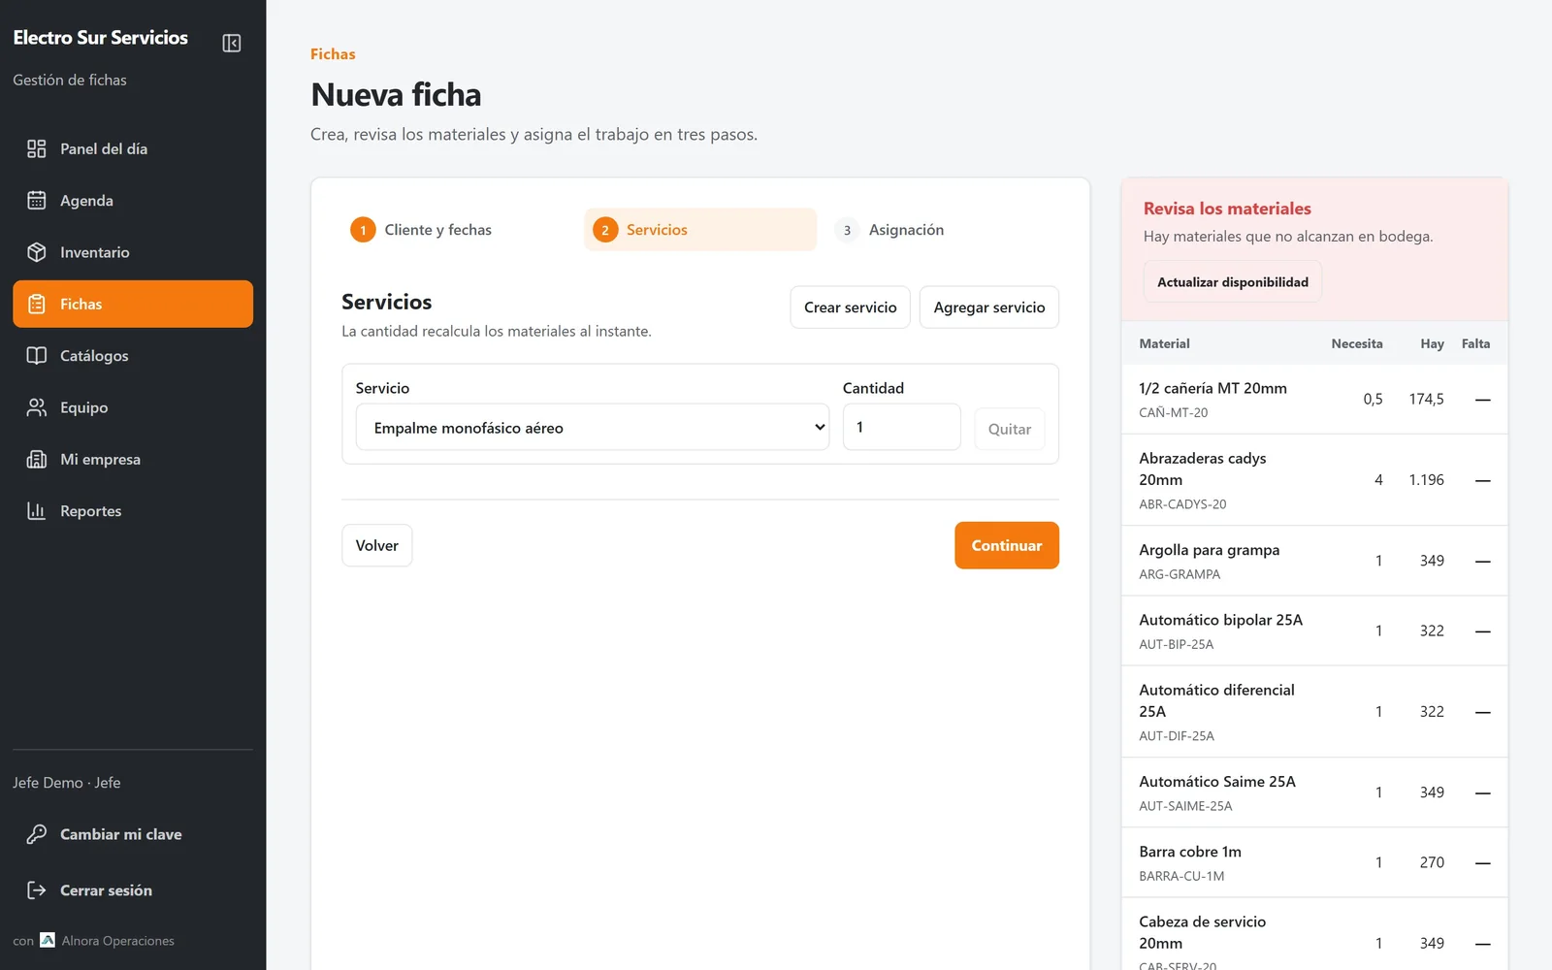
Task: Click the Agenda calendar icon
Action: click(x=37, y=201)
